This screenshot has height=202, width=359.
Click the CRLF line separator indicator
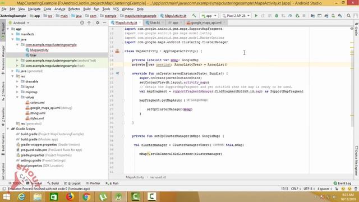pos(296,189)
